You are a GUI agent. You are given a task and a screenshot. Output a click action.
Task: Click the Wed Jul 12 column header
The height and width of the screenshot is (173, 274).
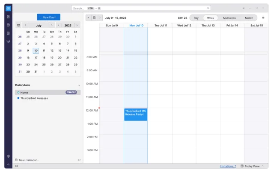coord(184,26)
